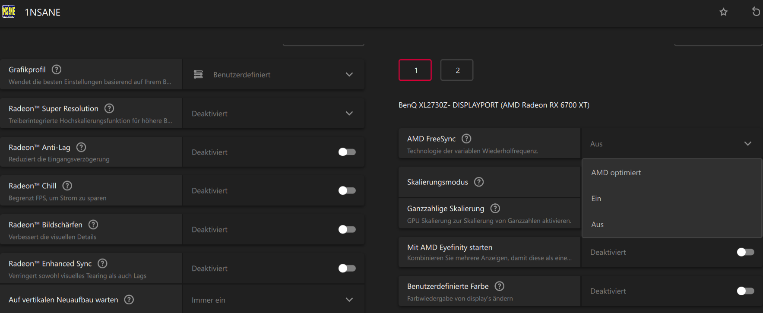Click the BenQ XL2730Z display name text

(x=494, y=105)
